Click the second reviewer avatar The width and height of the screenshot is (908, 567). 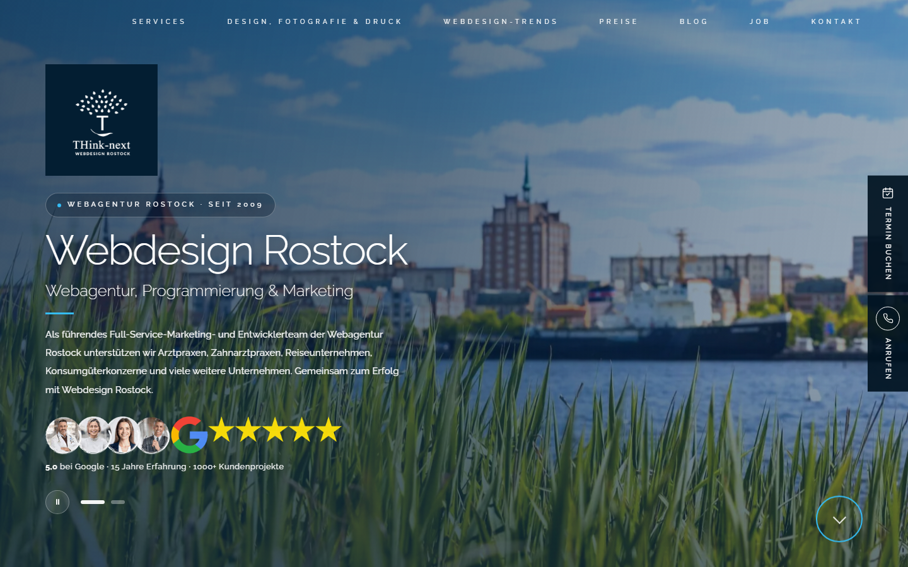[x=94, y=435]
